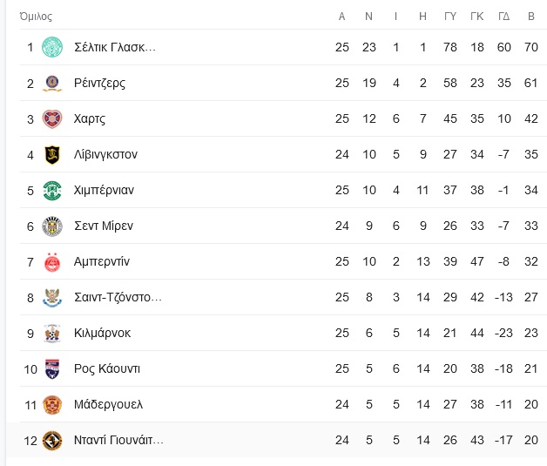The image size is (547, 466).
Task: Click the Hearts club crest
Action: tap(52, 118)
